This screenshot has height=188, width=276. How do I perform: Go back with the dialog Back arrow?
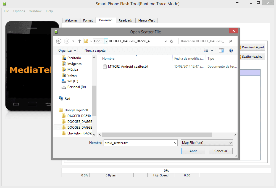[59, 41]
